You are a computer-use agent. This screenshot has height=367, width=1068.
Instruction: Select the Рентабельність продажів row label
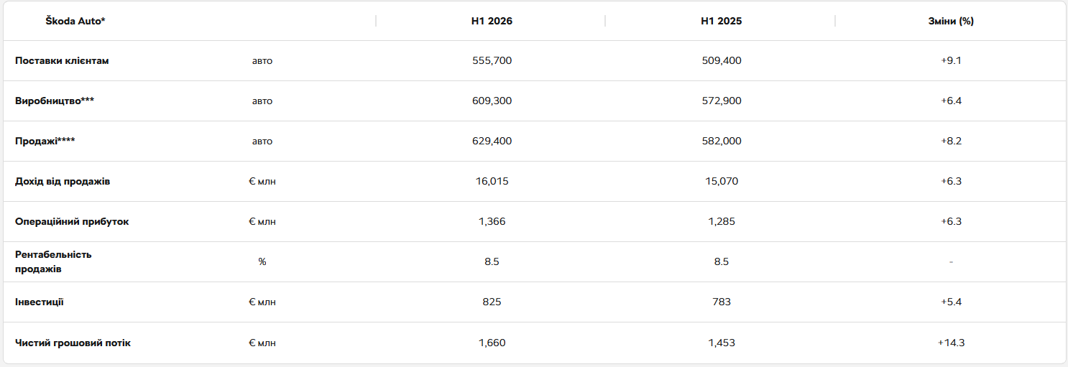tap(53, 262)
